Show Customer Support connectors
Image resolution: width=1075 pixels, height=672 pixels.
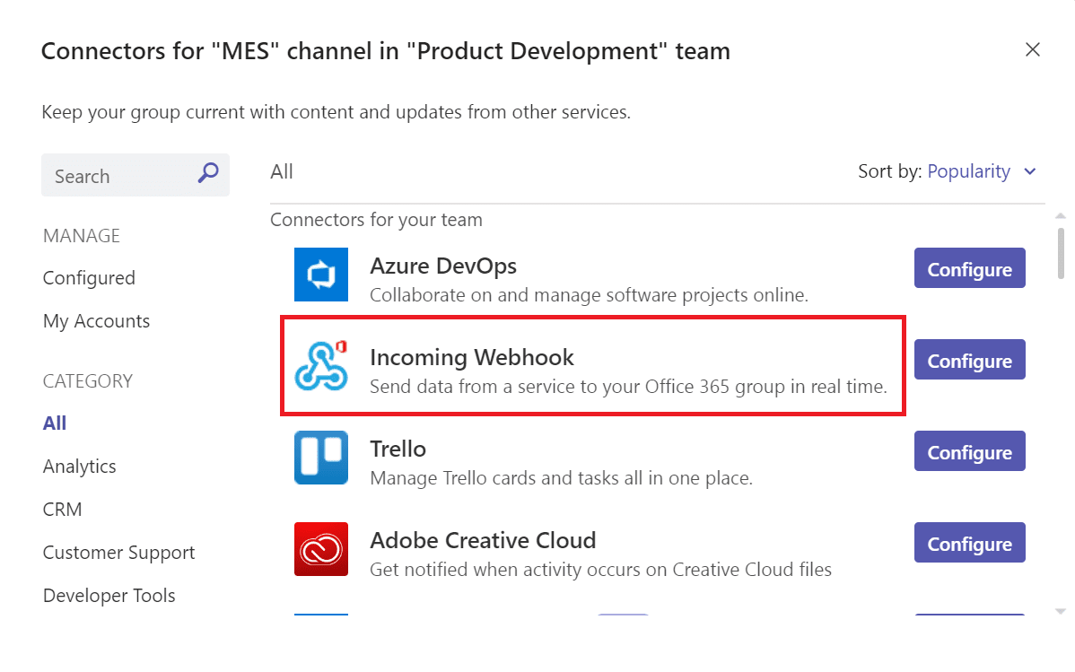(118, 553)
